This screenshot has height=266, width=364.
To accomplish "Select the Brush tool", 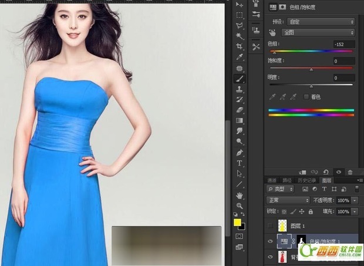I will point(240,79).
